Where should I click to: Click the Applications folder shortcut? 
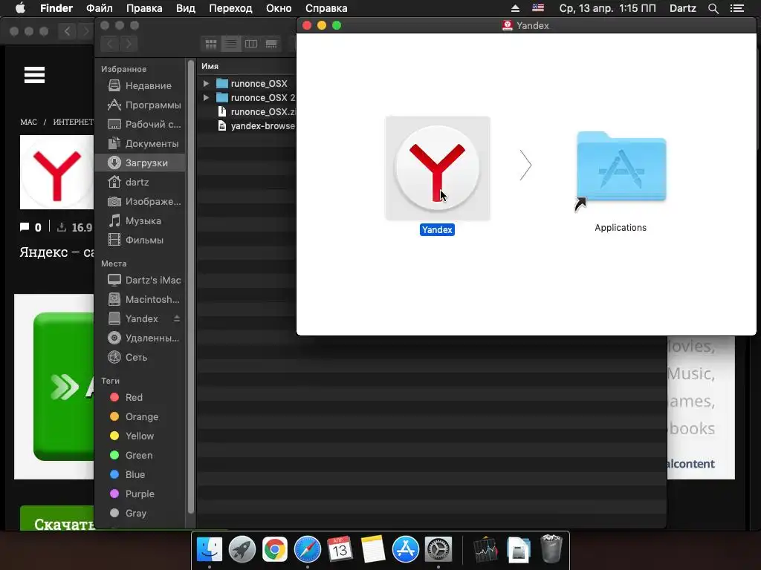(x=621, y=167)
